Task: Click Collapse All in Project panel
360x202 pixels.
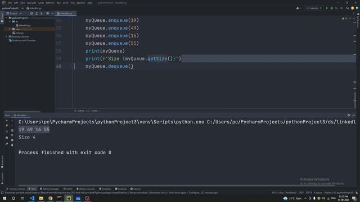Action: 42,13
